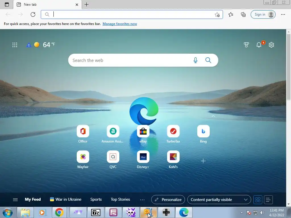
Task: Collapse quick links with chevron arrow
Action: tap(213, 116)
